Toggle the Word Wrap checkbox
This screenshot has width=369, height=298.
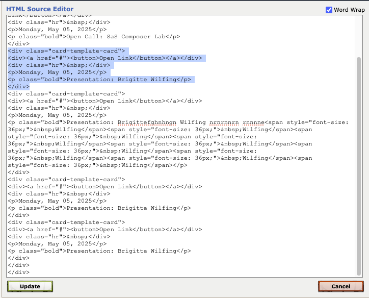(x=329, y=10)
